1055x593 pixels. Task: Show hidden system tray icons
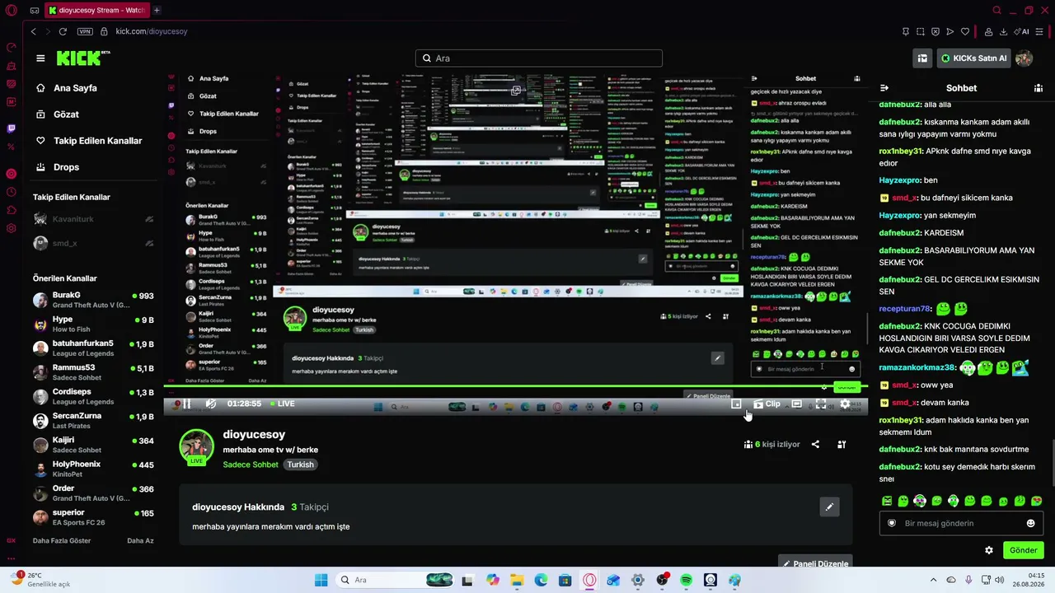coord(935,580)
